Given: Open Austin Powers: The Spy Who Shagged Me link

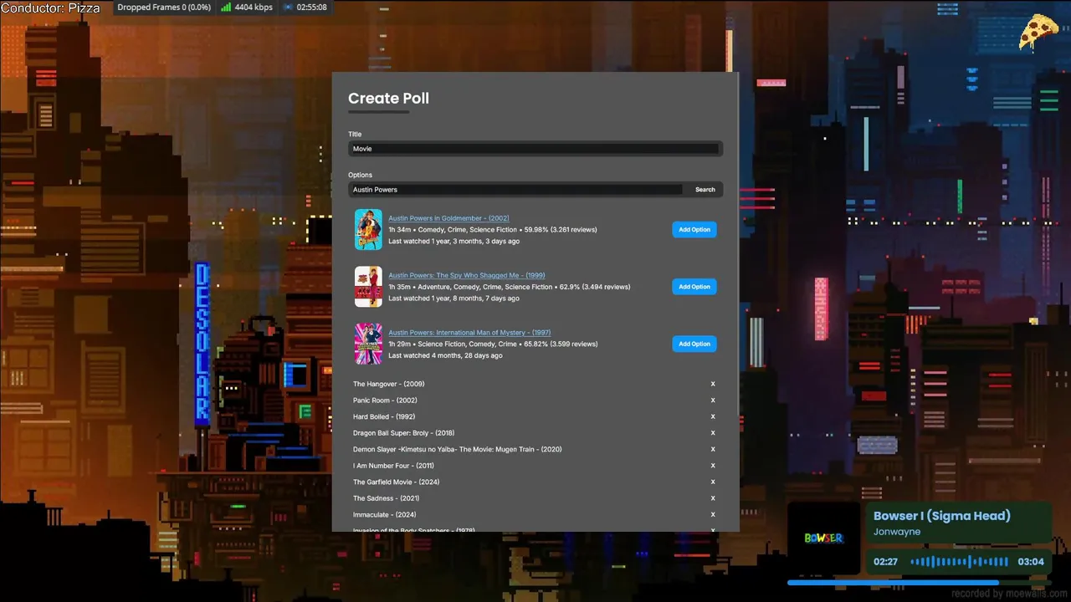Looking at the screenshot, I should coord(467,275).
